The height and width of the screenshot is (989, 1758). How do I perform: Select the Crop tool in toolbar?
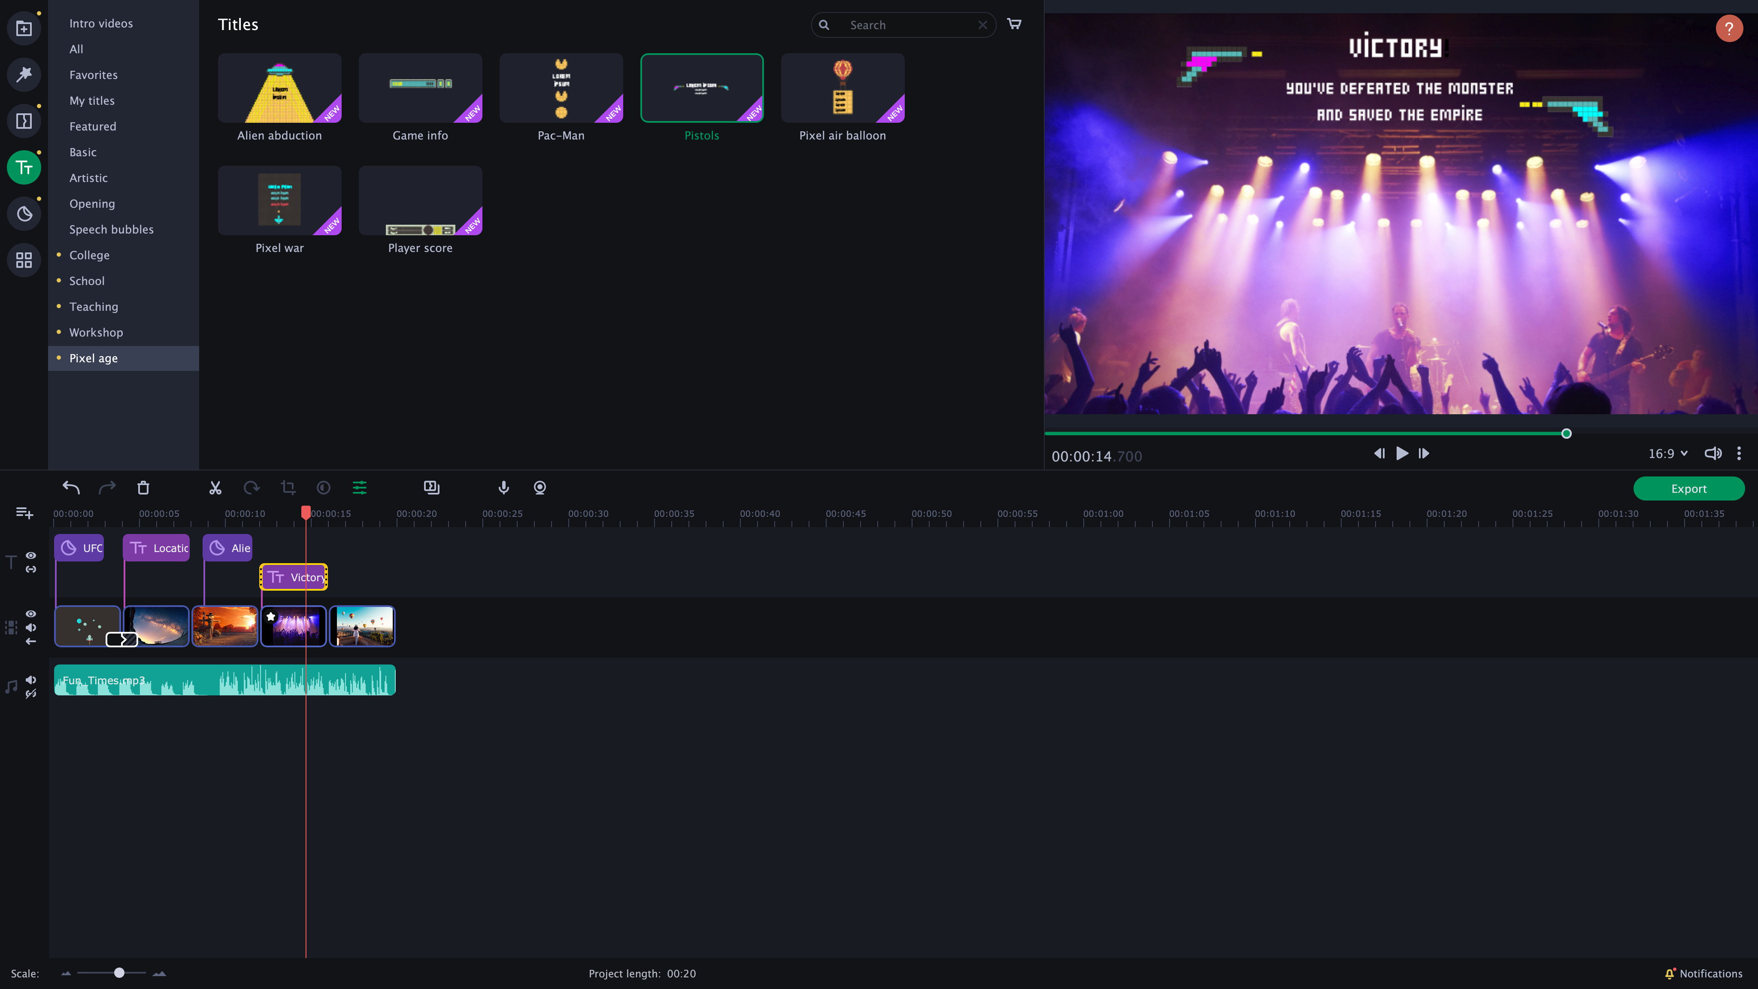click(288, 488)
